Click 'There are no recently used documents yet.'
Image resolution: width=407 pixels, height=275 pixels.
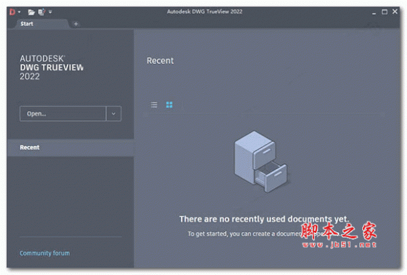(265, 219)
